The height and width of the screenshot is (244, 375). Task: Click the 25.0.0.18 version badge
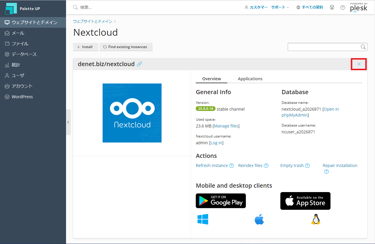(x=205, y=109)
